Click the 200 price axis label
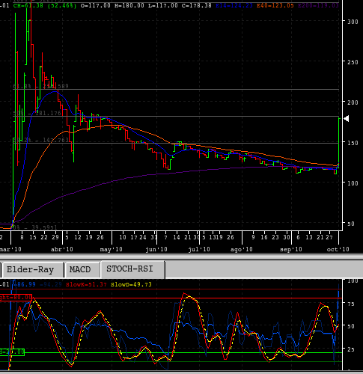 [x=353, y=102]
